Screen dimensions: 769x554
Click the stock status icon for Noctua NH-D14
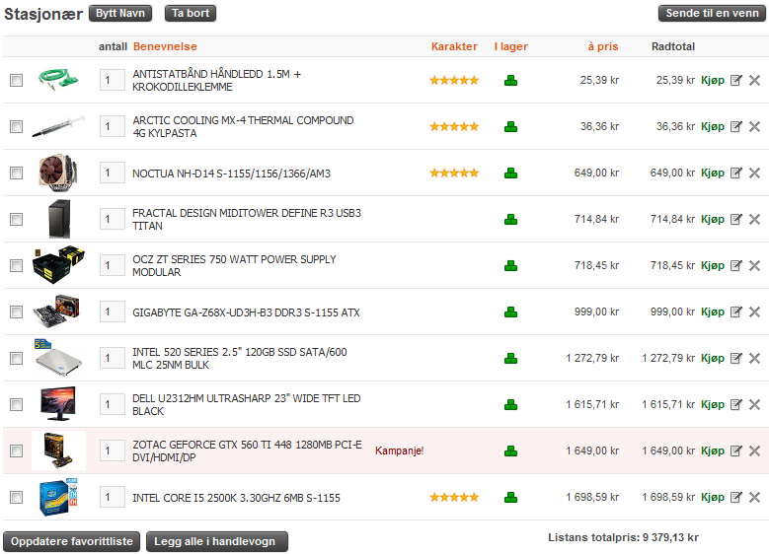[x=510, y=173]
